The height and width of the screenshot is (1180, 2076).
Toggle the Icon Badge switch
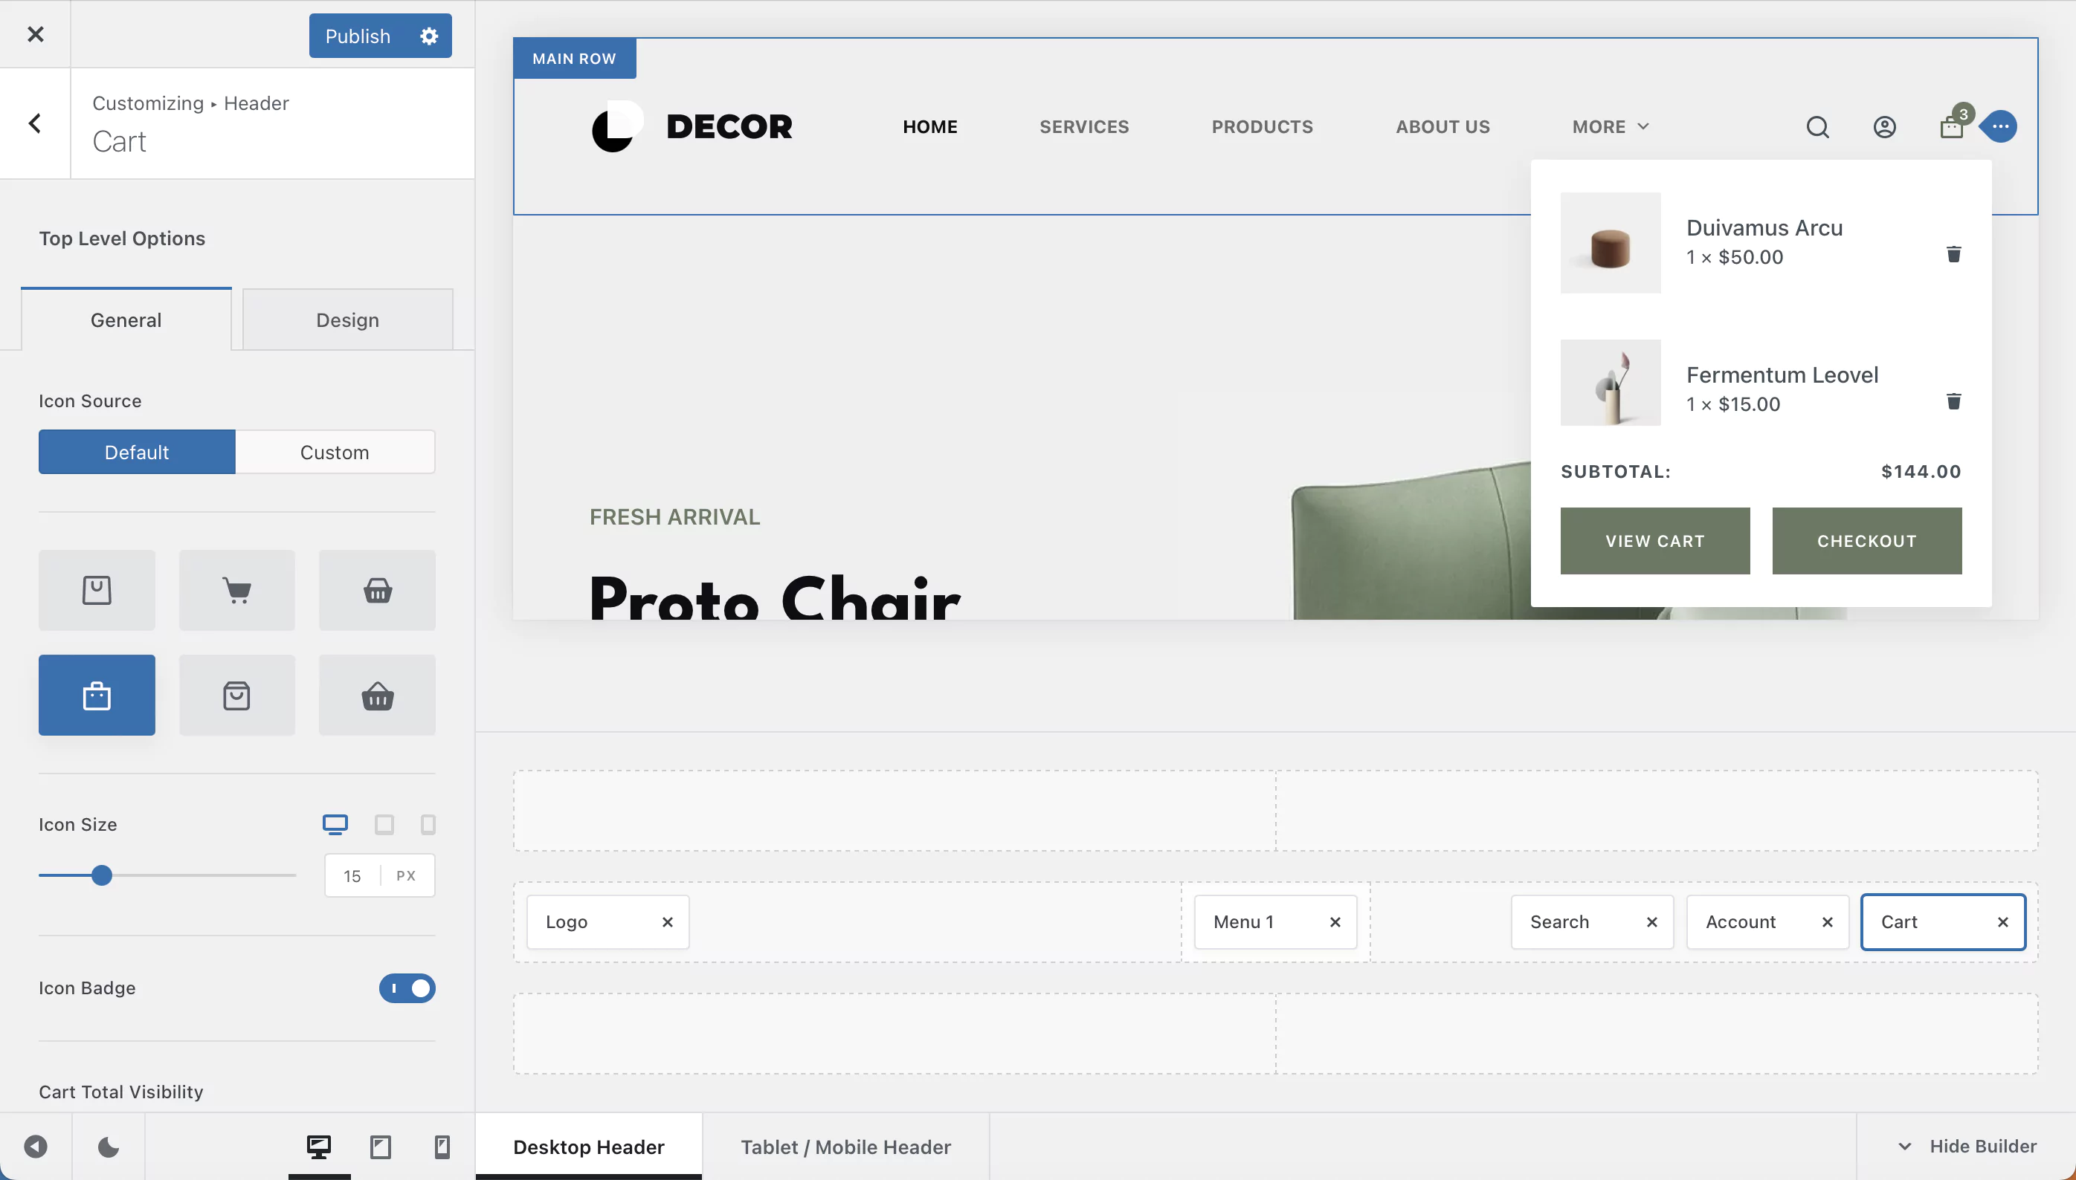tap(407, 988)
